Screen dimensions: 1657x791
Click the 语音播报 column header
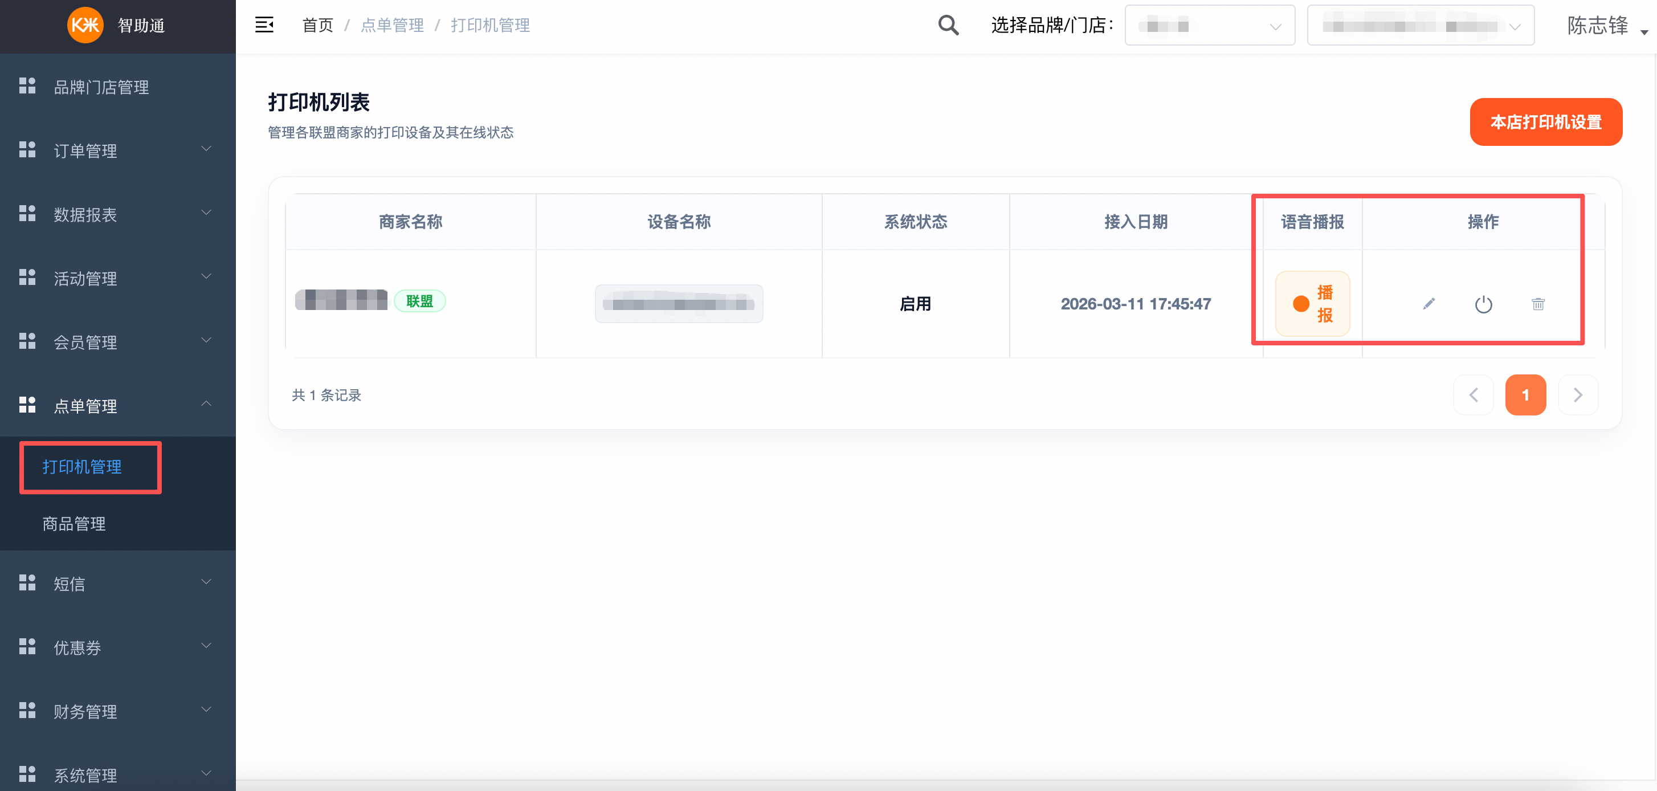[x=1312, y=222]
